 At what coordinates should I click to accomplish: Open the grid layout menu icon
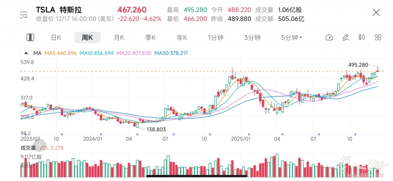[x=378, y=38]
